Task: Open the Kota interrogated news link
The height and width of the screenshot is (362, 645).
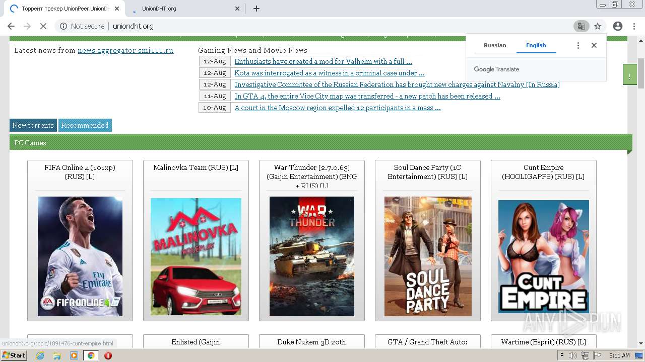Action: [x=329, y=73]
